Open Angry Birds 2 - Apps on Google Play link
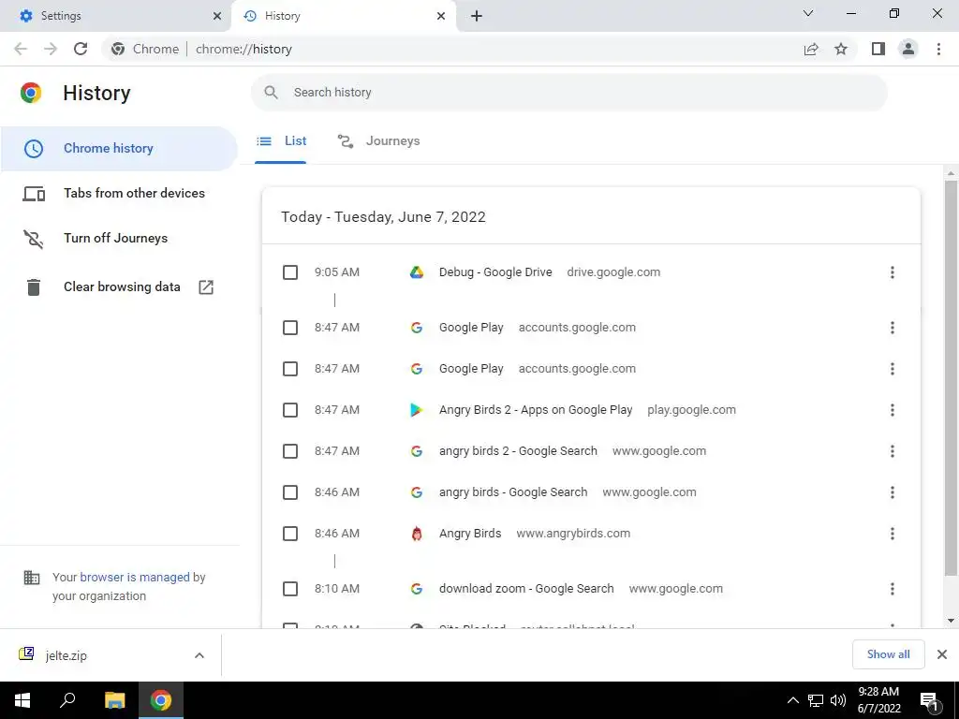 pos(536,410)
